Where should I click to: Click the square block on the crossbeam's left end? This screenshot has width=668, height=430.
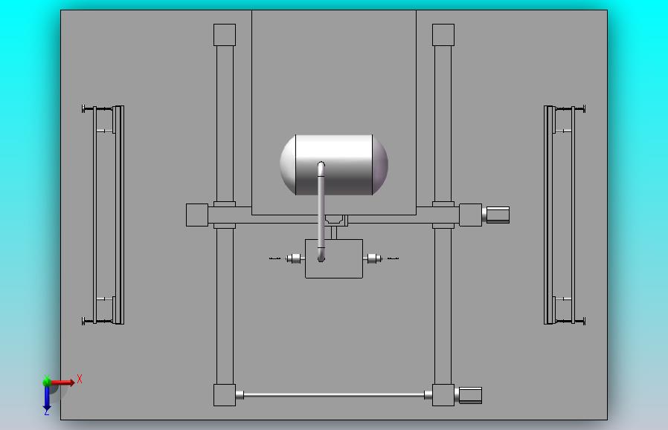coord(197,215)
